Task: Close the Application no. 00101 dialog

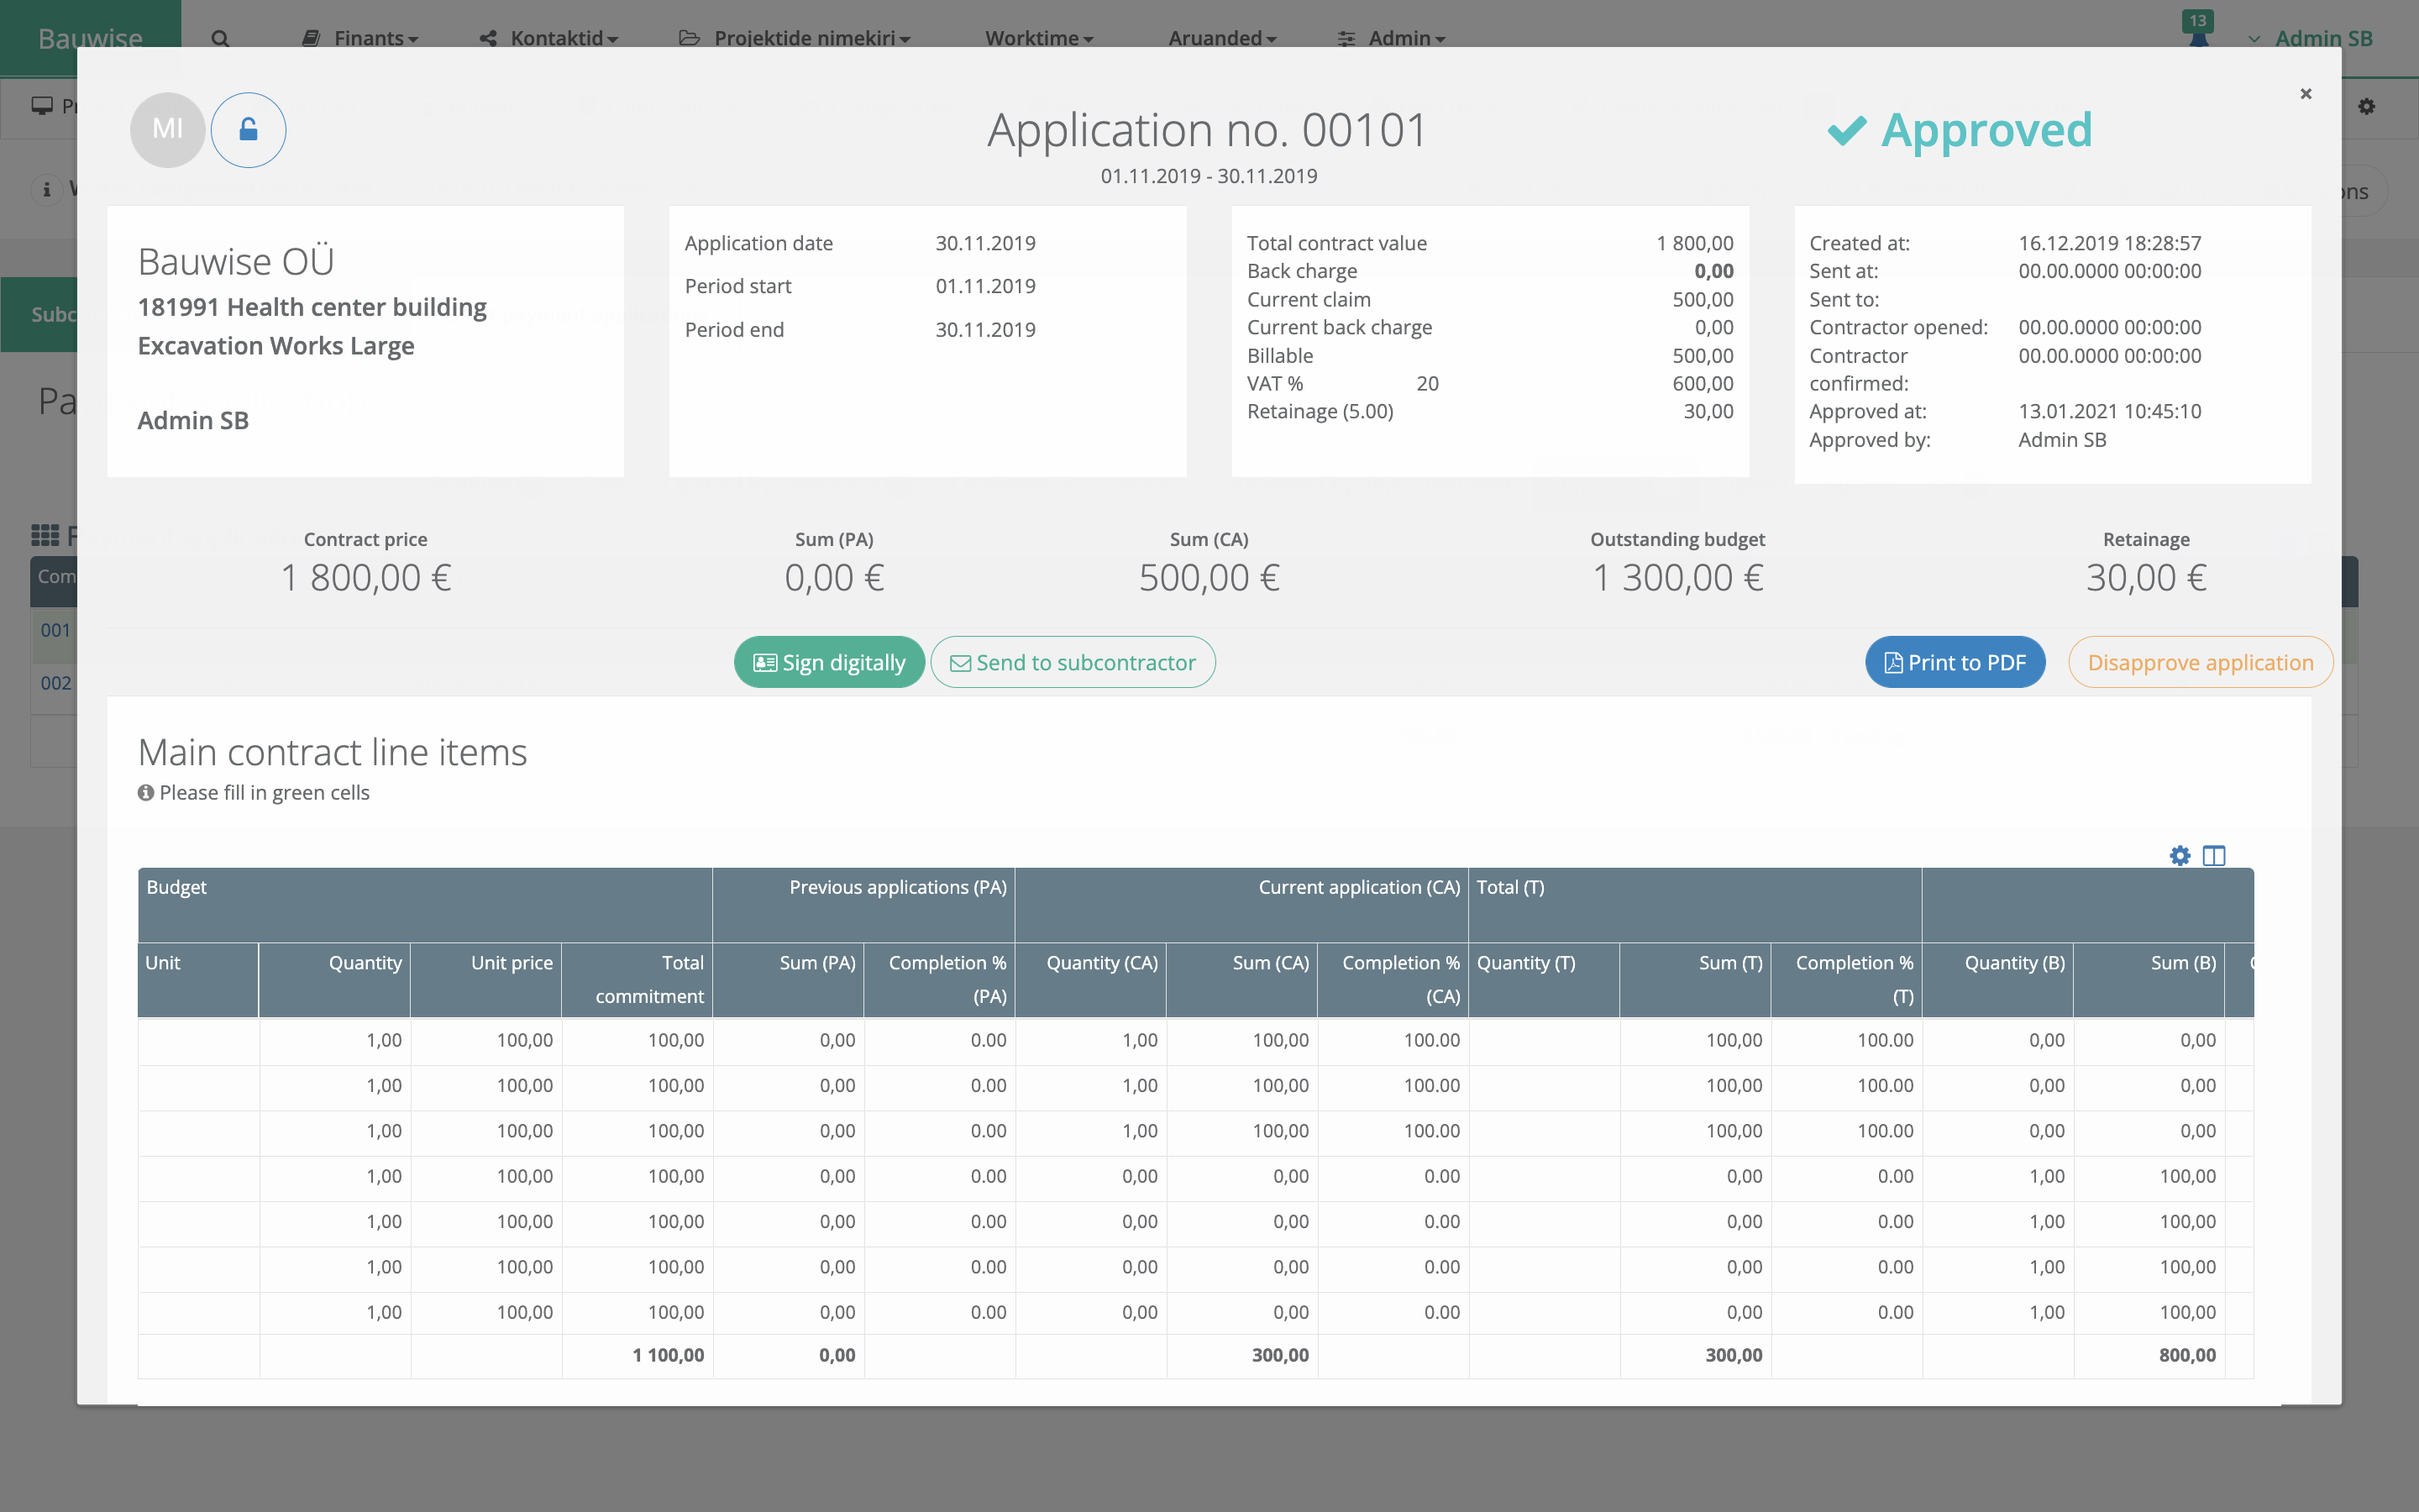Action: click(2305, 93)
